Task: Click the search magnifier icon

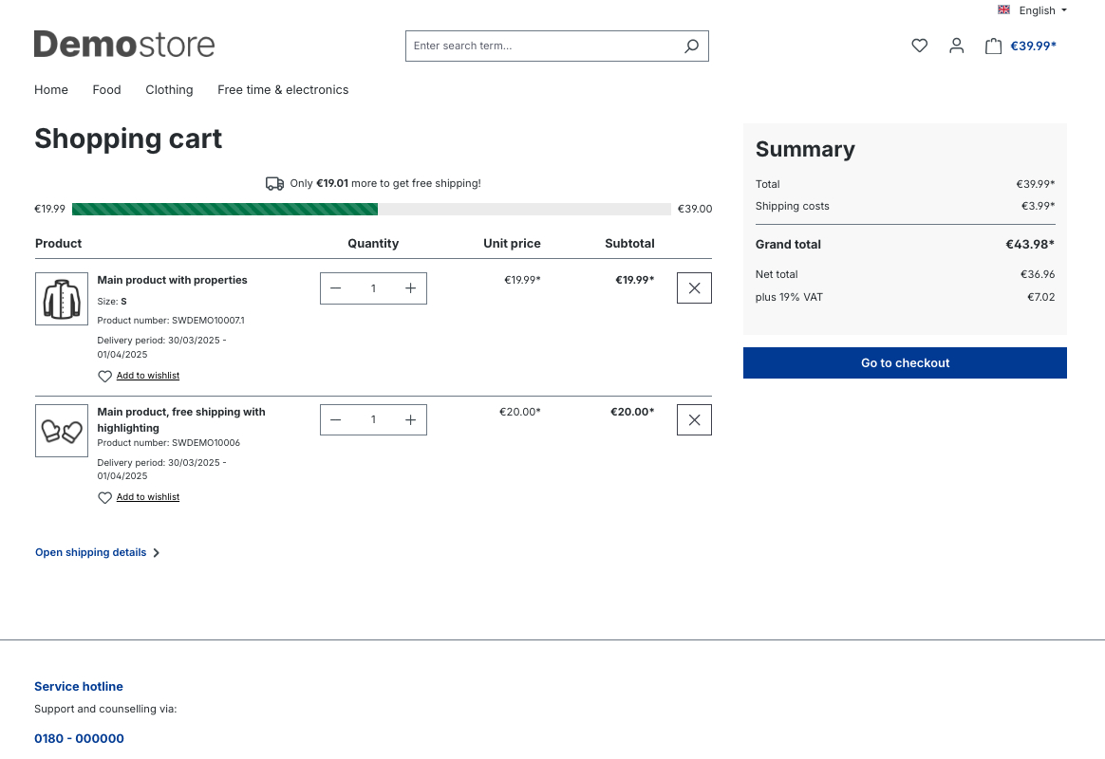Action: point(691,46)
